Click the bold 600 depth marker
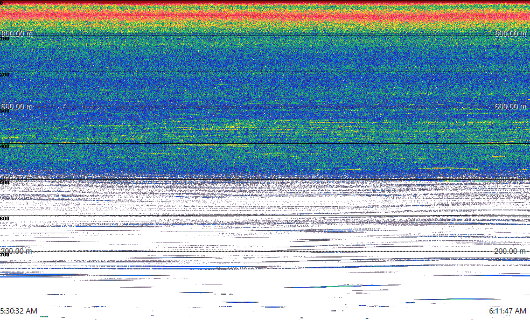 click(x=5, y=219)
